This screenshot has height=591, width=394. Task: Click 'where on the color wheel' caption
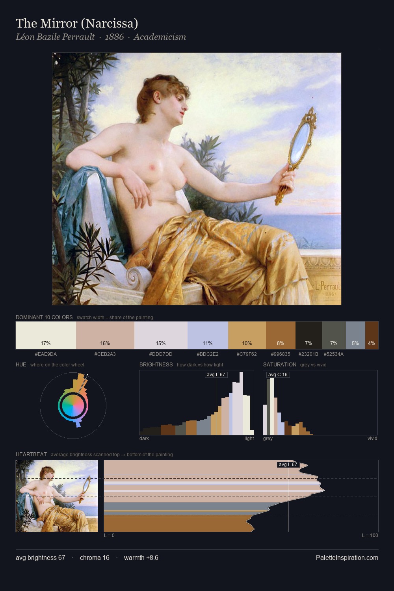click(x=57, y=365)
